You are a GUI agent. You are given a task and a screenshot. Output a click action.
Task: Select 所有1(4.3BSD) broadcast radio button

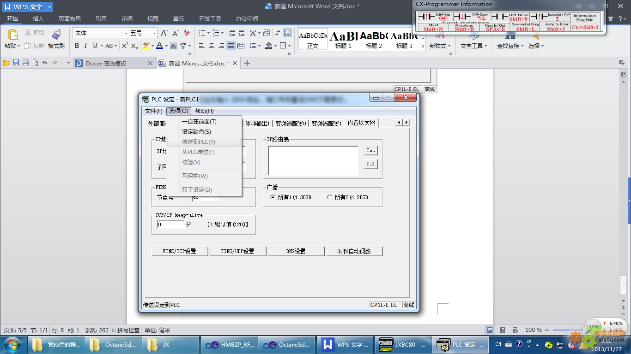pyautogui.click(x=273, y=197)
